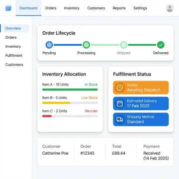Click the calendar icon in Estimated Delivery card
This screenshot has width=179, height=179.
[x=120, y=103]
